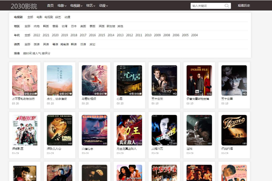
Task: Select 电影 in the type filter row
Action: point(39,17)
